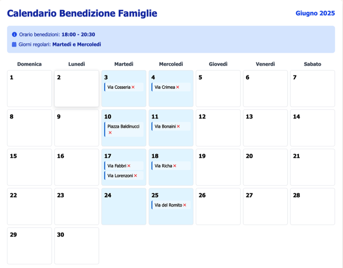
Task: Select day cell 2 on Lunedì
Action: (77, 88)
